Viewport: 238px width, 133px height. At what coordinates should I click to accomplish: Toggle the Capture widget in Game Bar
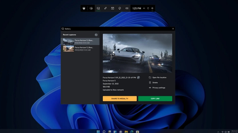(98, 8)
